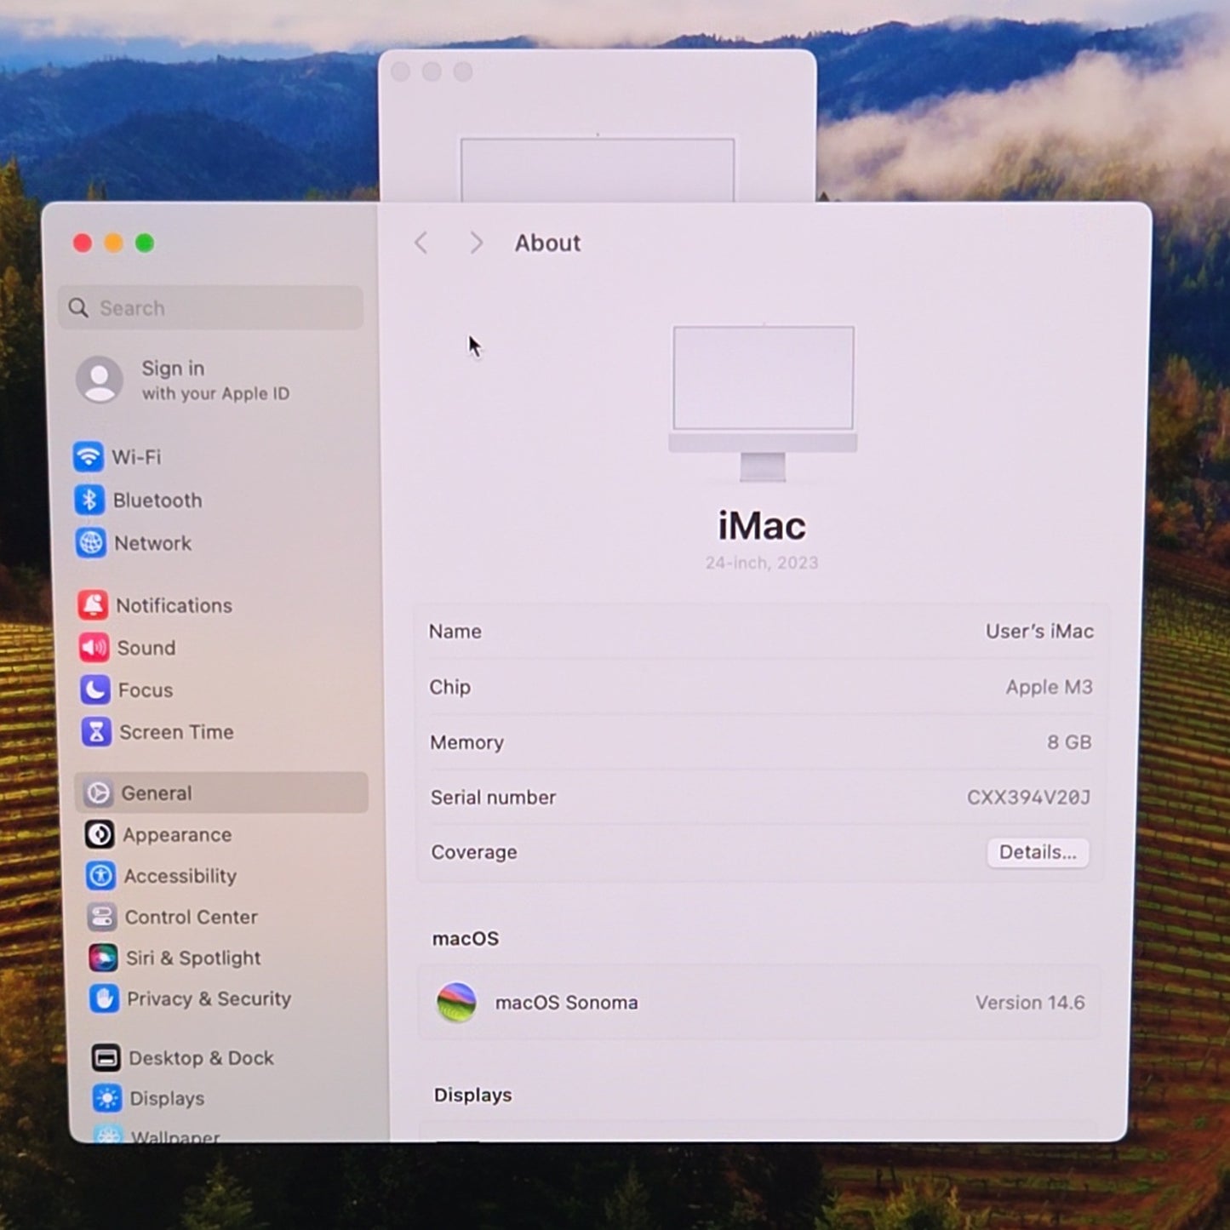Select the Notifications sidebar label
This screenshot has height=1230, width=1230.
174,605
